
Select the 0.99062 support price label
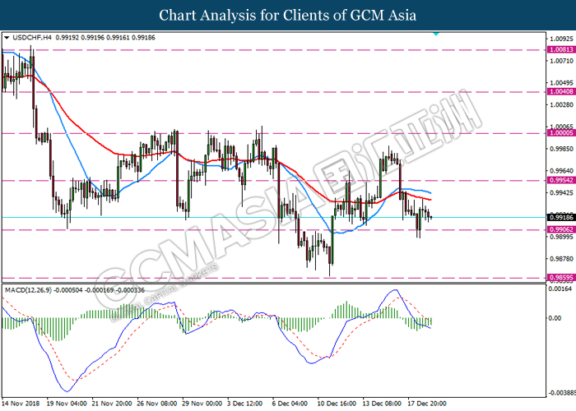[x=561, y=229]
